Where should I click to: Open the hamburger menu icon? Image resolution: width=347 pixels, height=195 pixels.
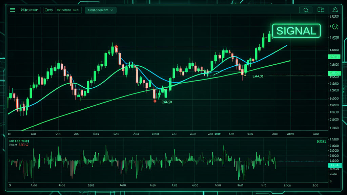click(13, 10)
